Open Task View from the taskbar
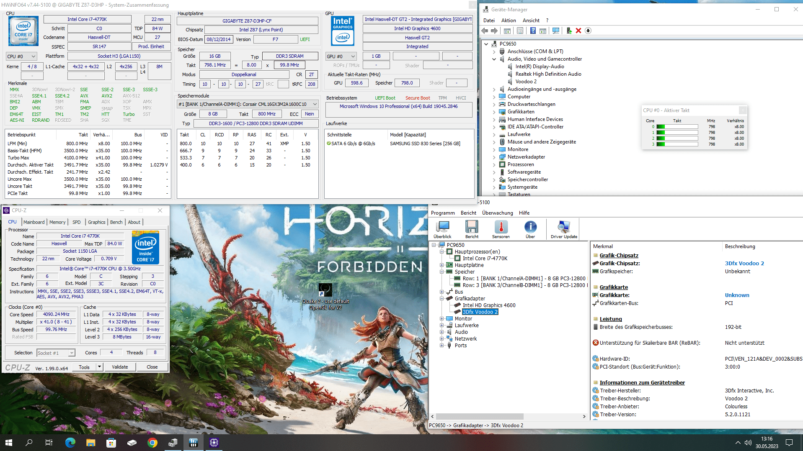The height and width of the screenshot is (451, 803). [49, 442]
